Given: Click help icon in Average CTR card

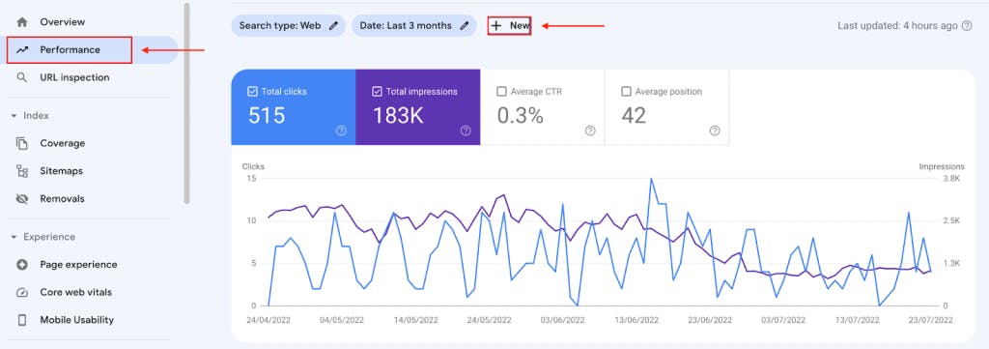Looking at the screenshot, I should click(590, 131).
